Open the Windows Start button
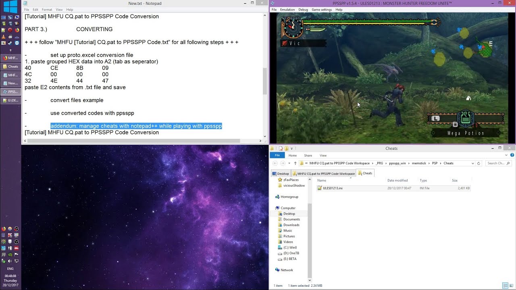516x290 pixels. [x=10, y=6]
